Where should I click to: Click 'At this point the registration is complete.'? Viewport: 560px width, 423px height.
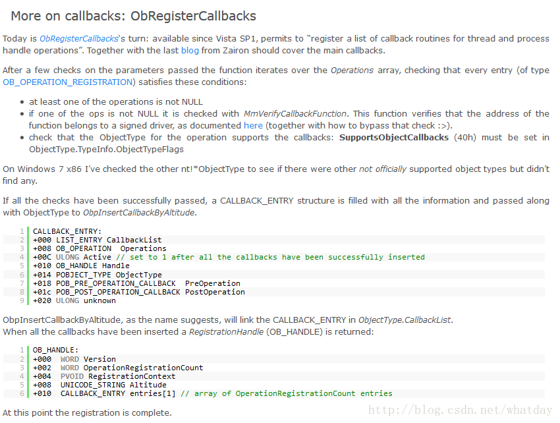tap(87, 412)
